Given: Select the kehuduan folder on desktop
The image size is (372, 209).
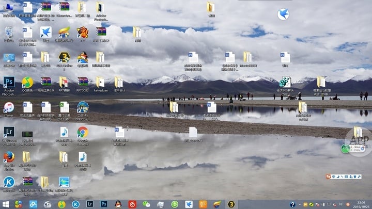Looking at the screenshot, I should tap(101, 84).
